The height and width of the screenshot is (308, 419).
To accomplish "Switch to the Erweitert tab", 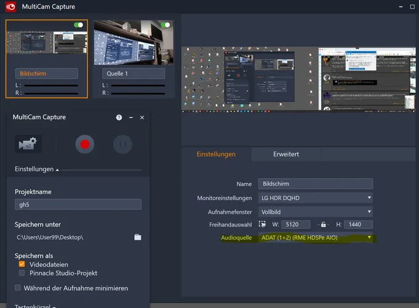I will tap(286, 154).
